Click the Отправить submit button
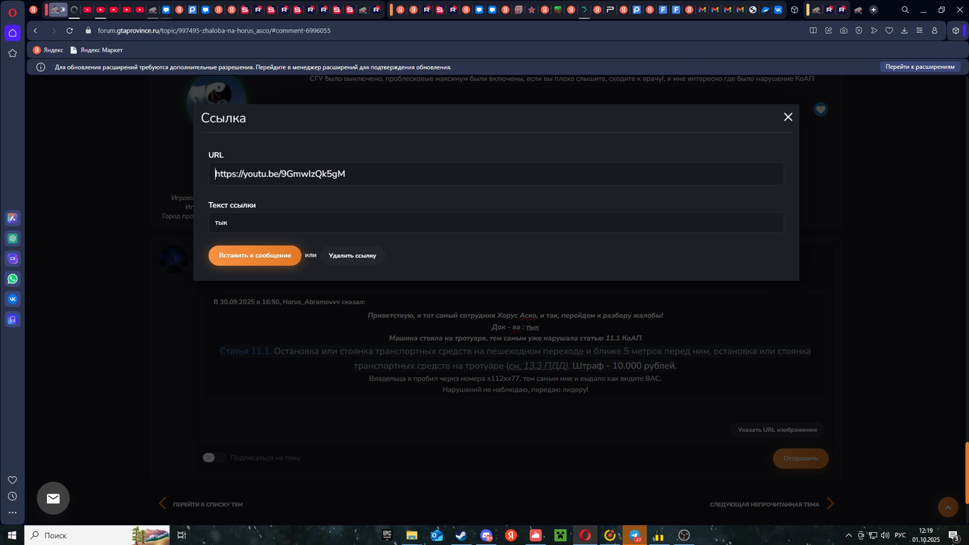The width and height of the screenshot is (969, 545). click(800, 458)
